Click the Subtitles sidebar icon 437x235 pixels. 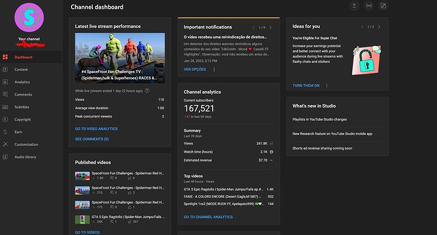point(5,107)
